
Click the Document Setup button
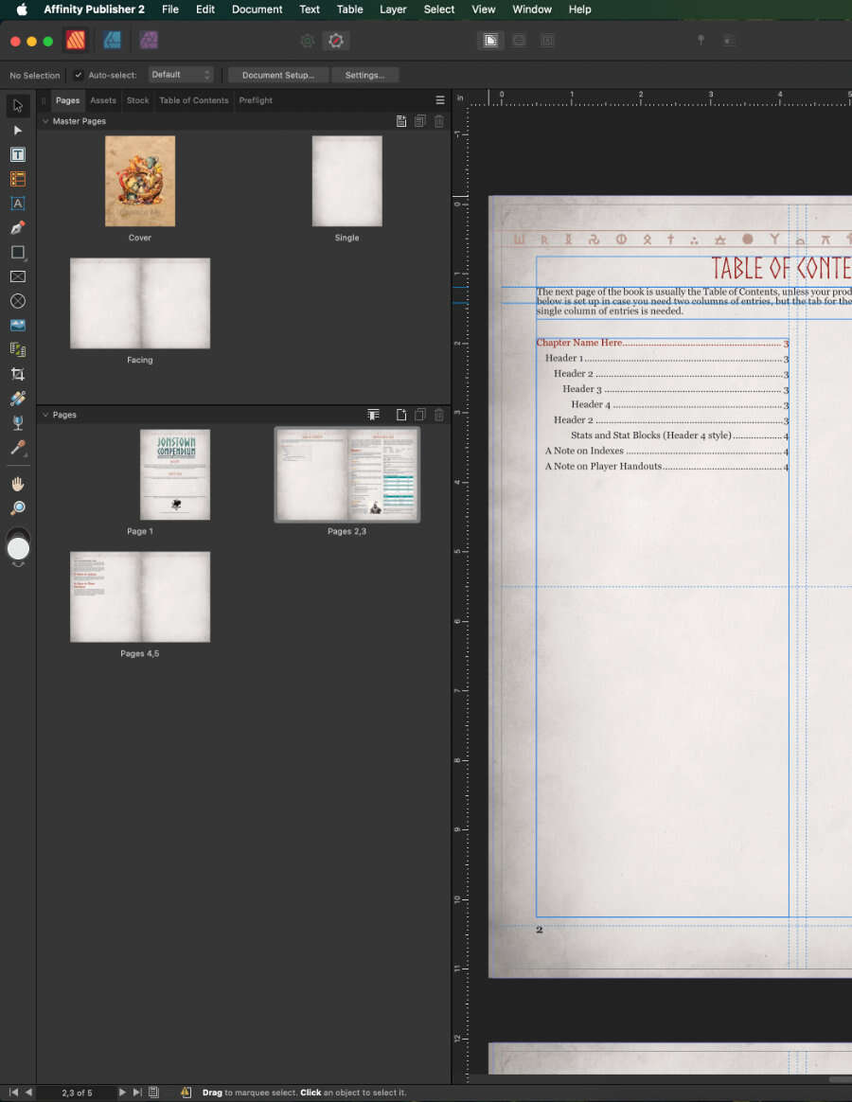[277, 75]
